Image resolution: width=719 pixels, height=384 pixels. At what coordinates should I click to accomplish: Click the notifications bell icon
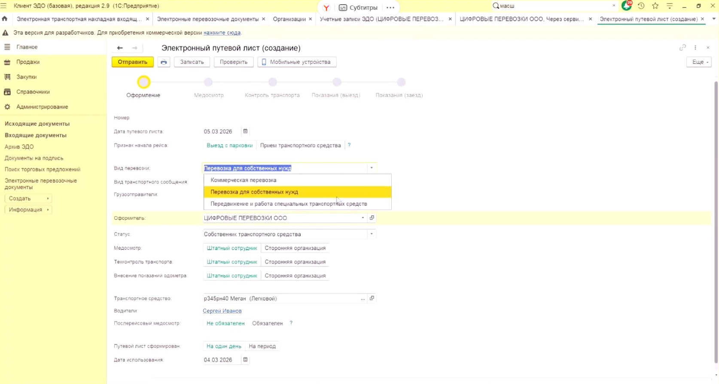coord(626,6)
